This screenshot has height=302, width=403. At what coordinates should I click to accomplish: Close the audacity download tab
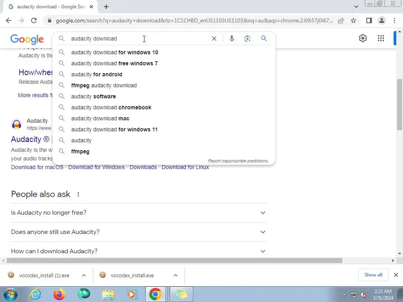coord(91,7)
